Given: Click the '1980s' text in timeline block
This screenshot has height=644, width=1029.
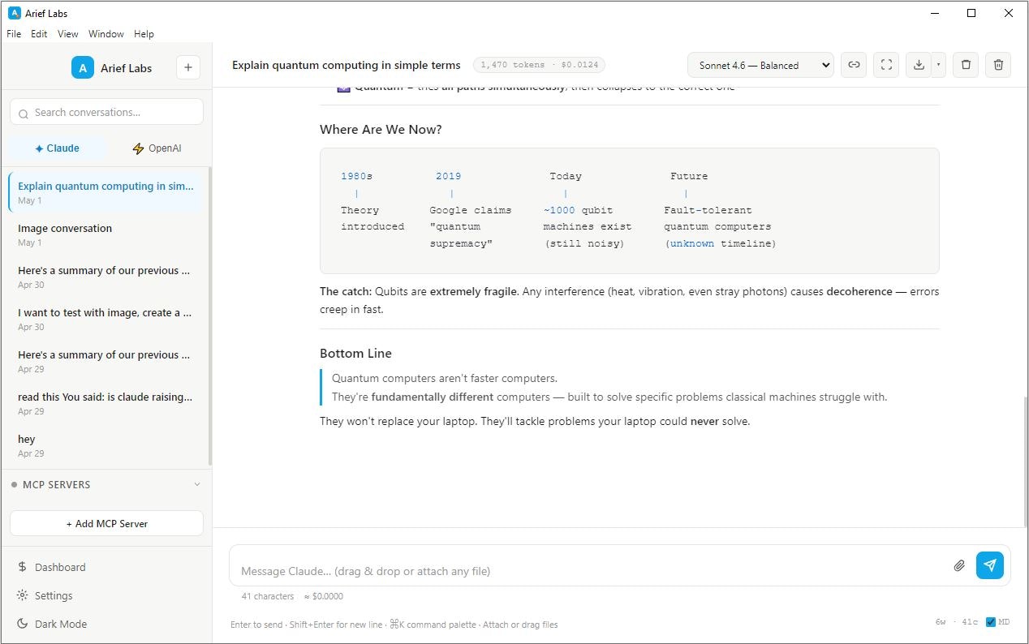Looking at the screenshot, I should click(356, 176).
